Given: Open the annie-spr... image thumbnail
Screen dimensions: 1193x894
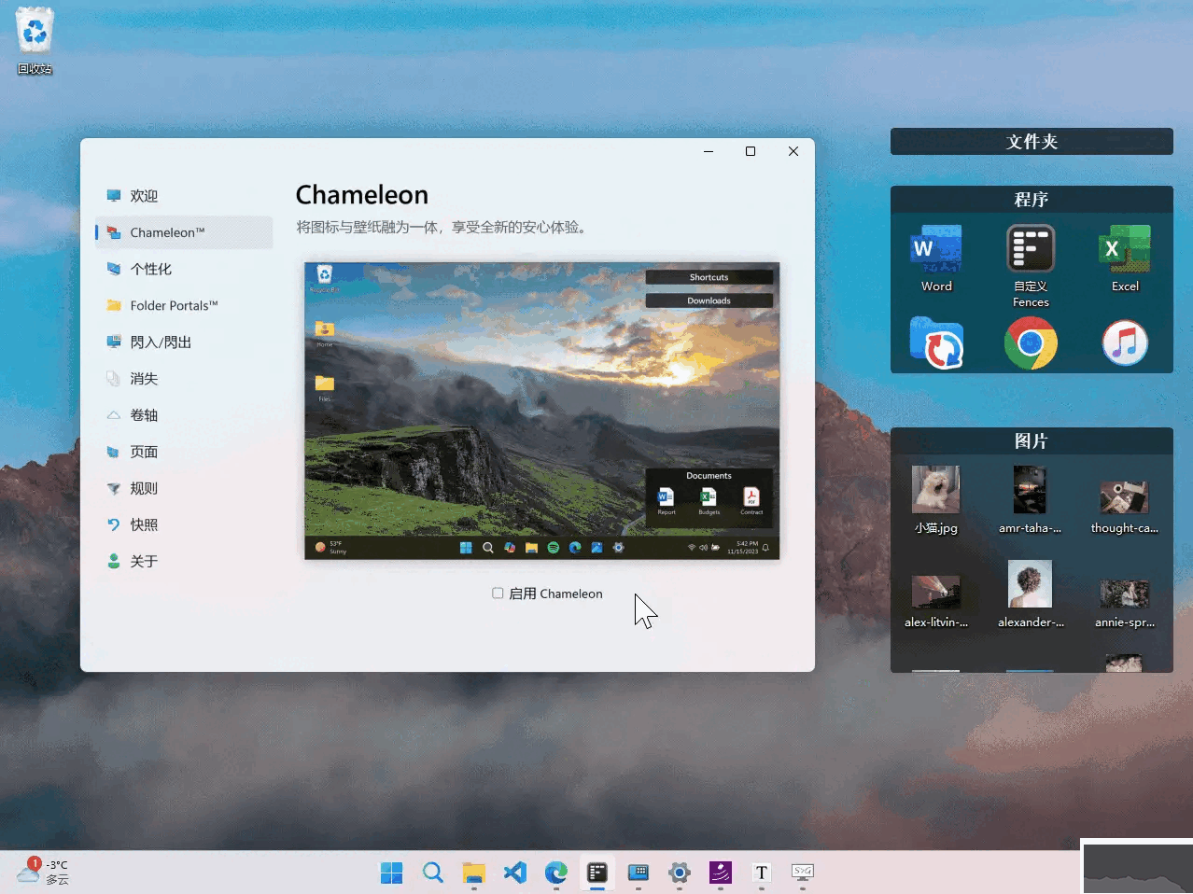Looking at the screenshot, I should coord(1124,594).
